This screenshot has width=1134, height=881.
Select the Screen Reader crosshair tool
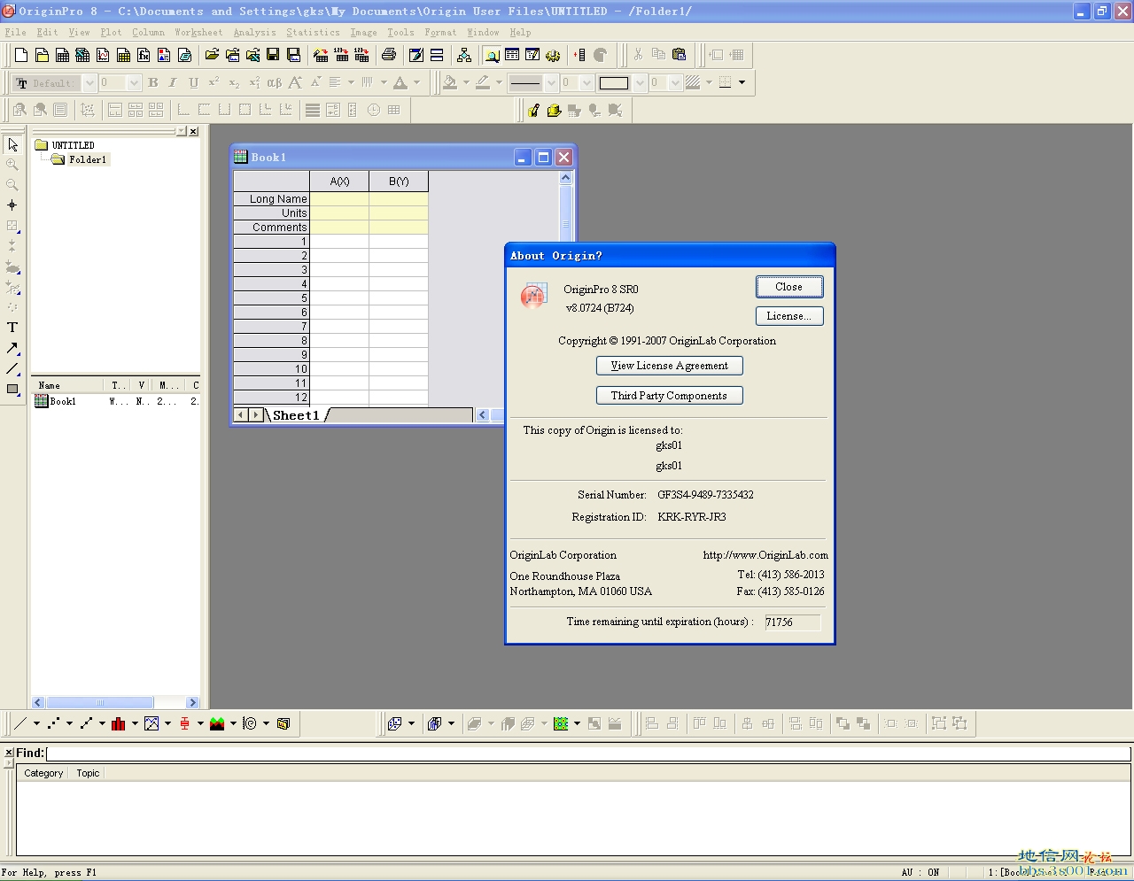click(12, 205)
